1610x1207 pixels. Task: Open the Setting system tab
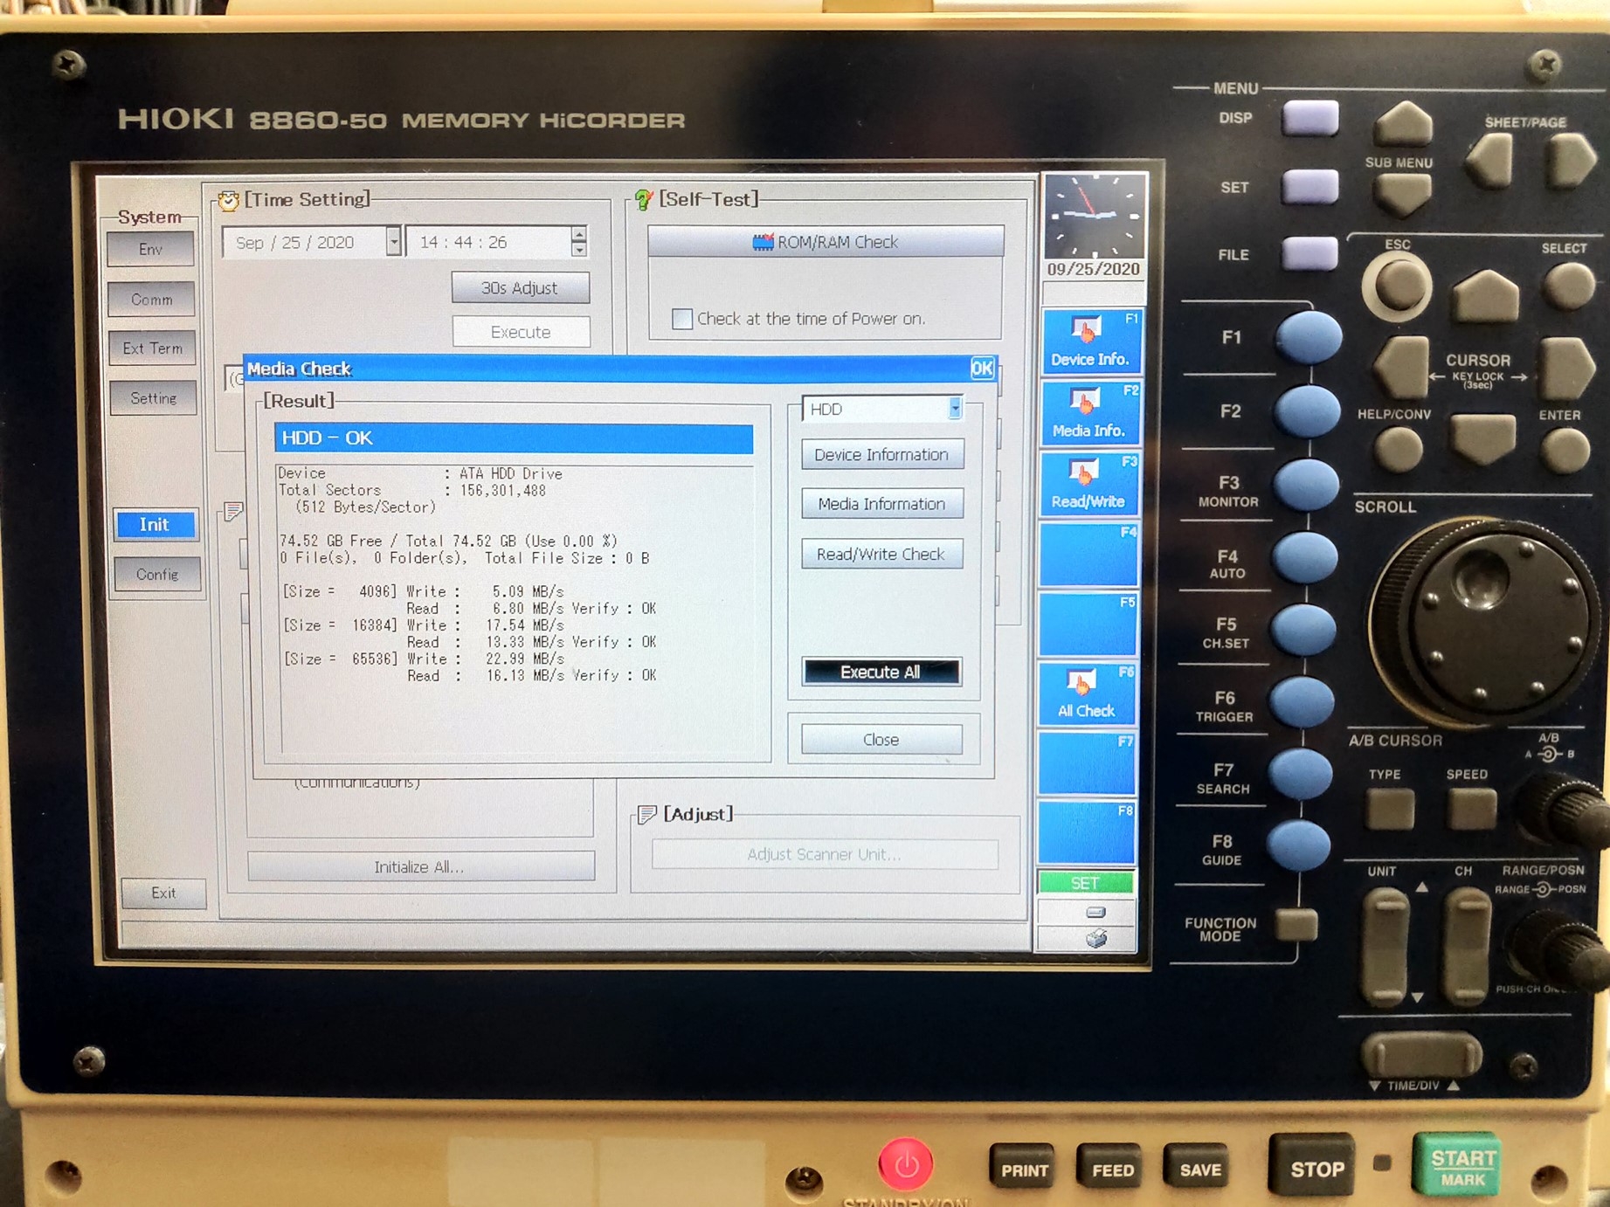click(154, 398)
